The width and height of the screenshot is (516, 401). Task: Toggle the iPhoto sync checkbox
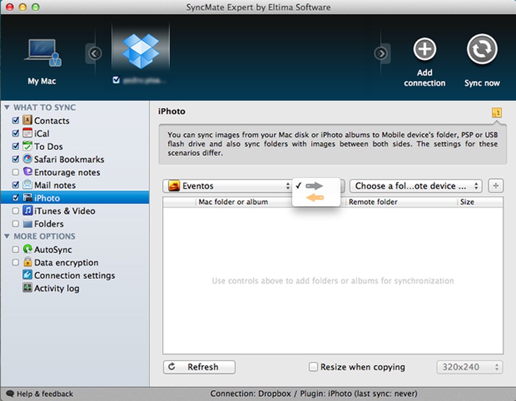coord(15,198)
